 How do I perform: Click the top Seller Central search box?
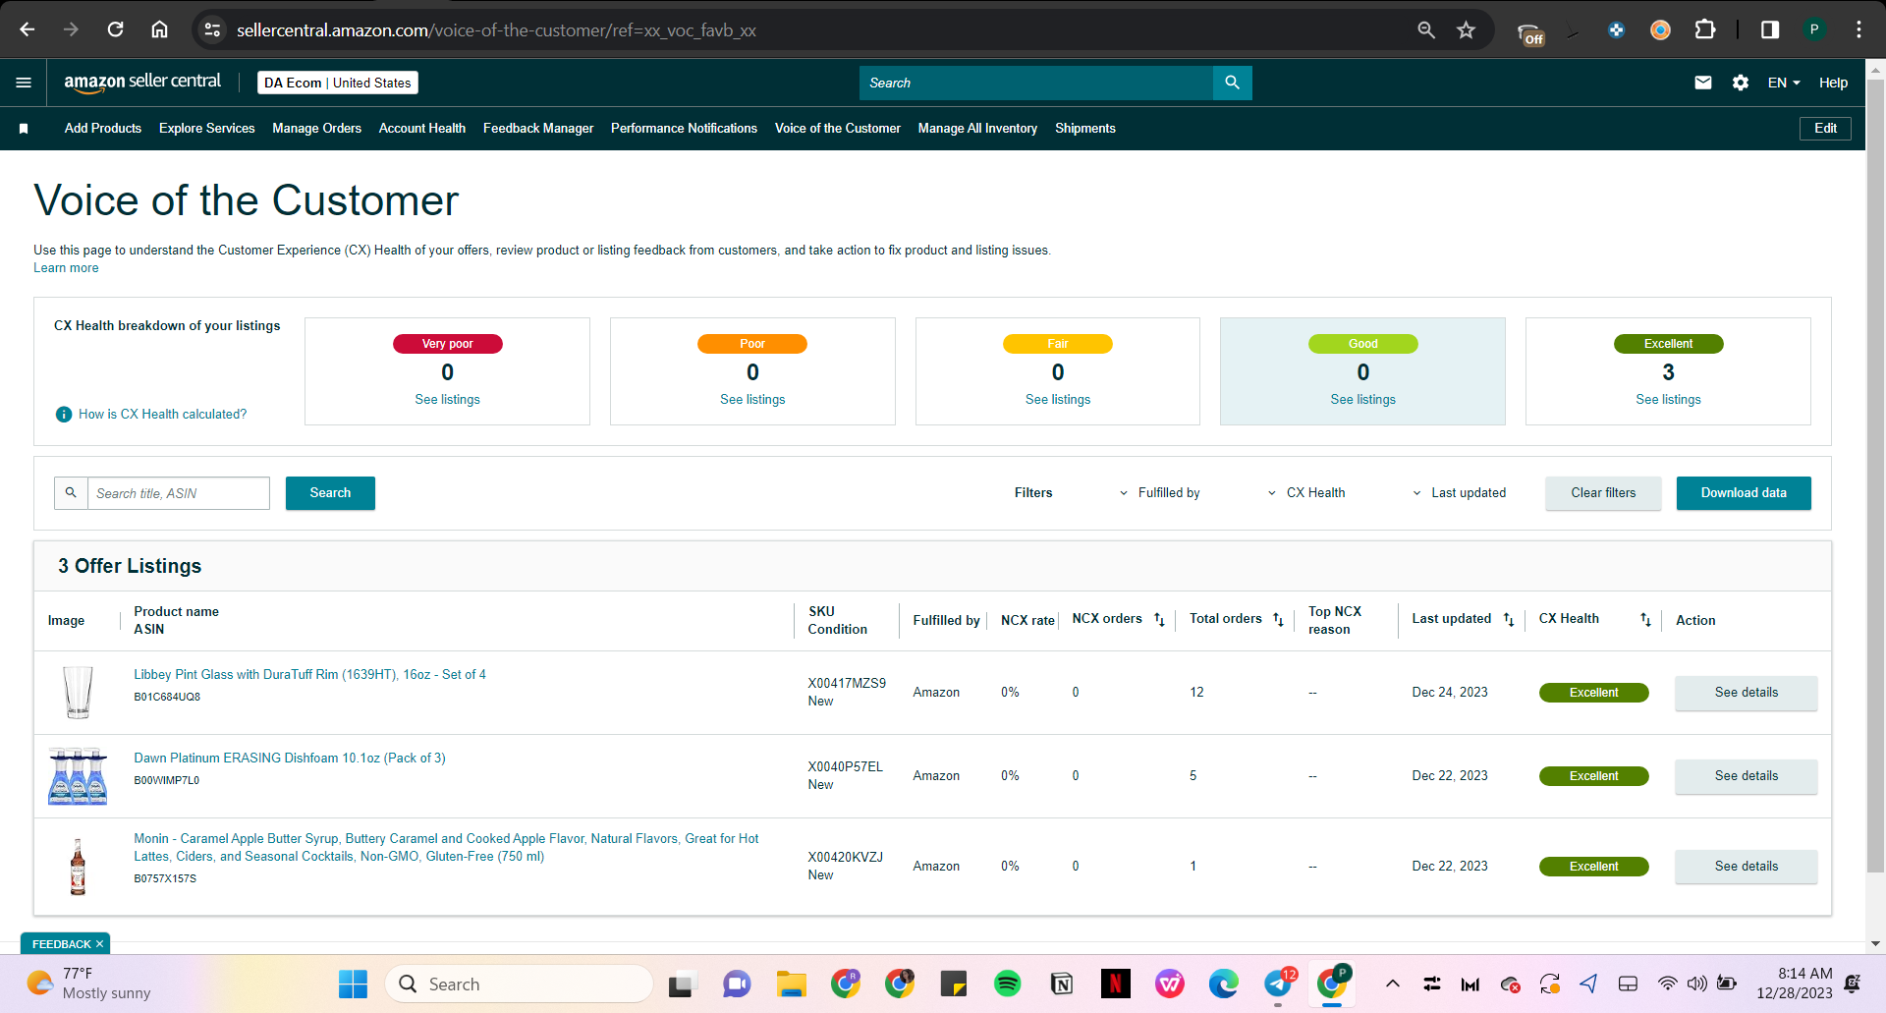click(x=1036, y=83)
